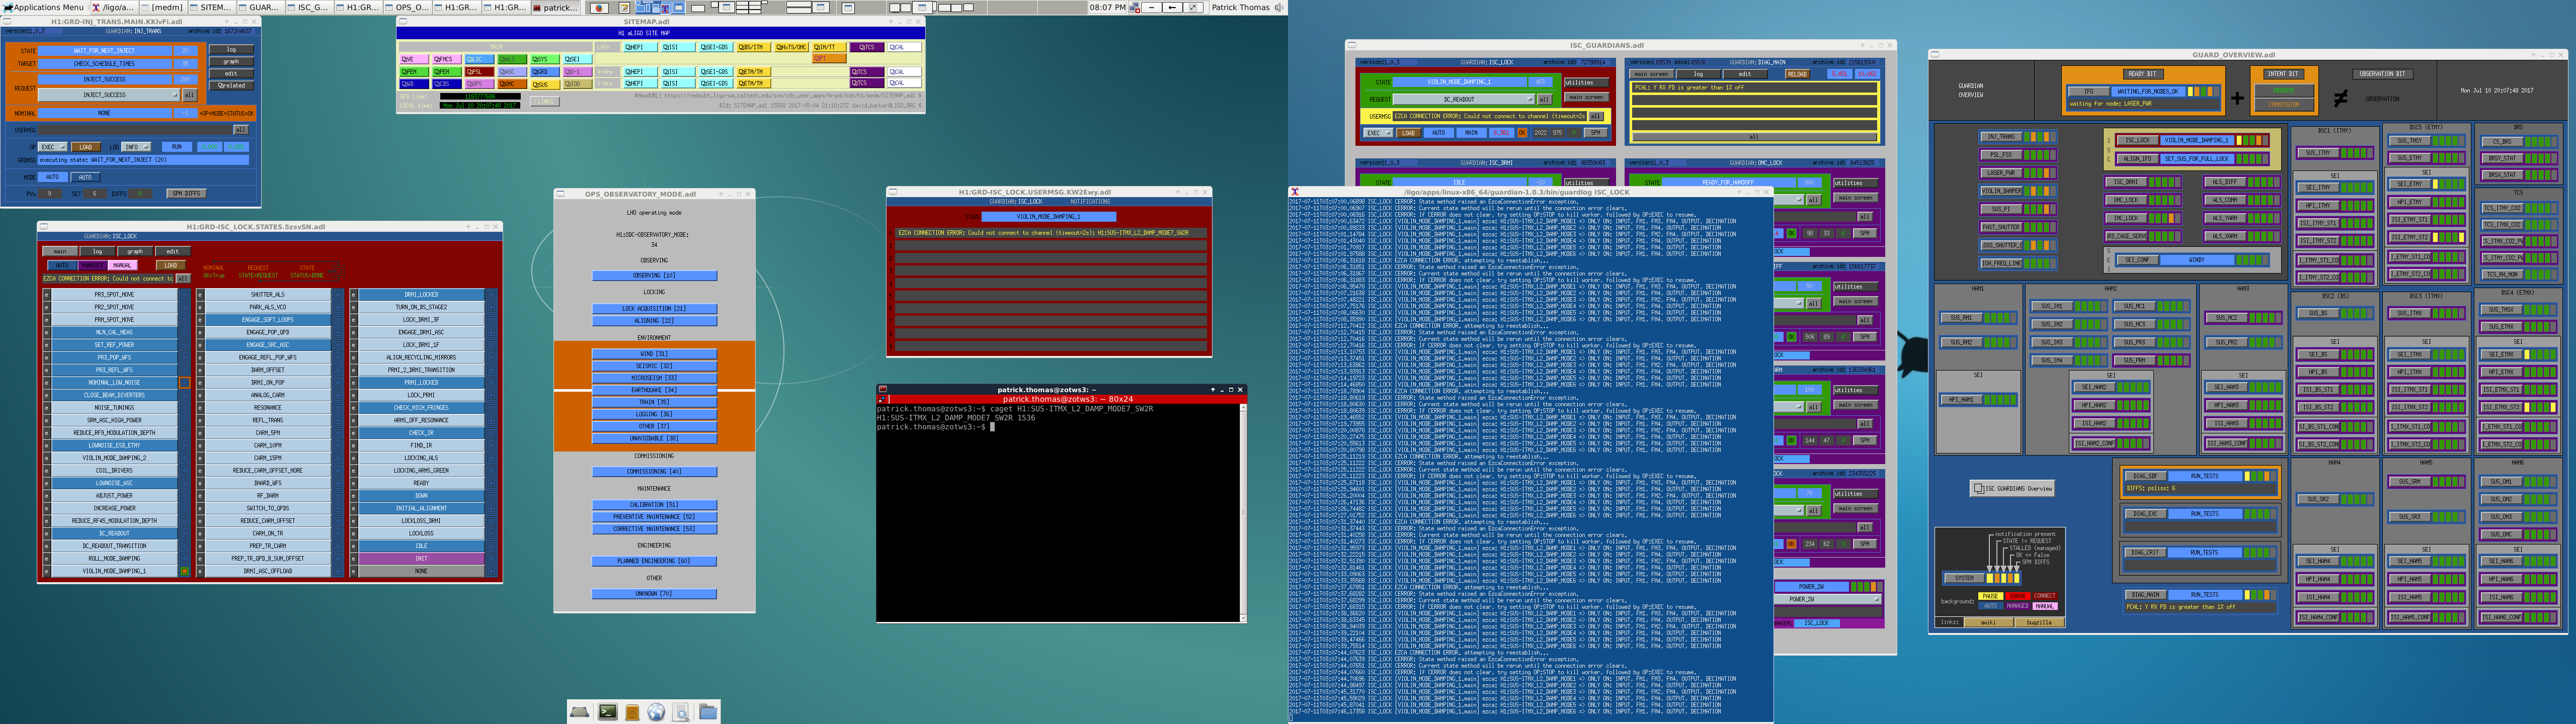Open the window menu icon of SITEMAP.adl
2576x724 pixels.
(403, 21)
